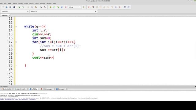This screenshot has width=196, height=110.
Task: Collapse the for loop fold at line 17
Action: [16, 42]
